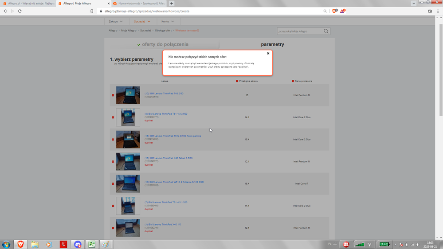Expand the Zakupy menu
Image resolution: width=443 pixels, height=249 pixels.
click(116, 21)
